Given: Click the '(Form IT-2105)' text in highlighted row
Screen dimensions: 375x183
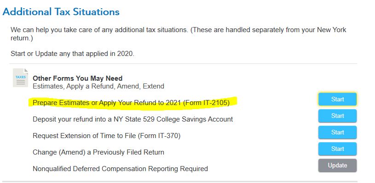Looking at the screenshot, I should point(206,103).
